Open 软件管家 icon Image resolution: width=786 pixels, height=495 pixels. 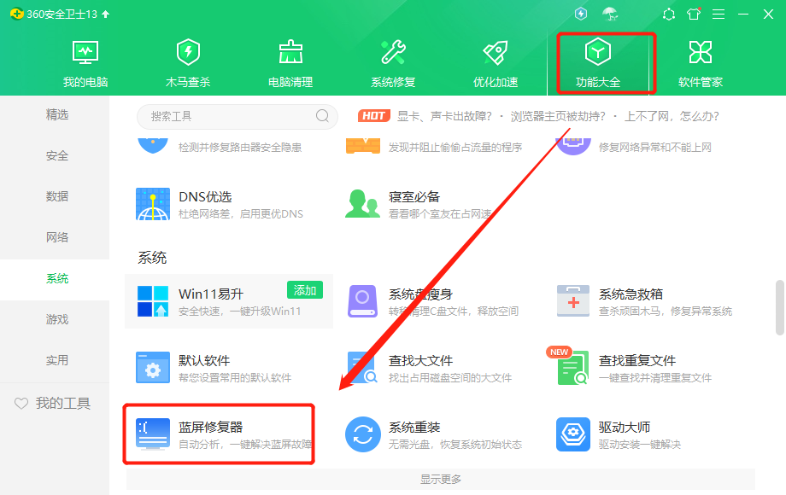[701, 52]
